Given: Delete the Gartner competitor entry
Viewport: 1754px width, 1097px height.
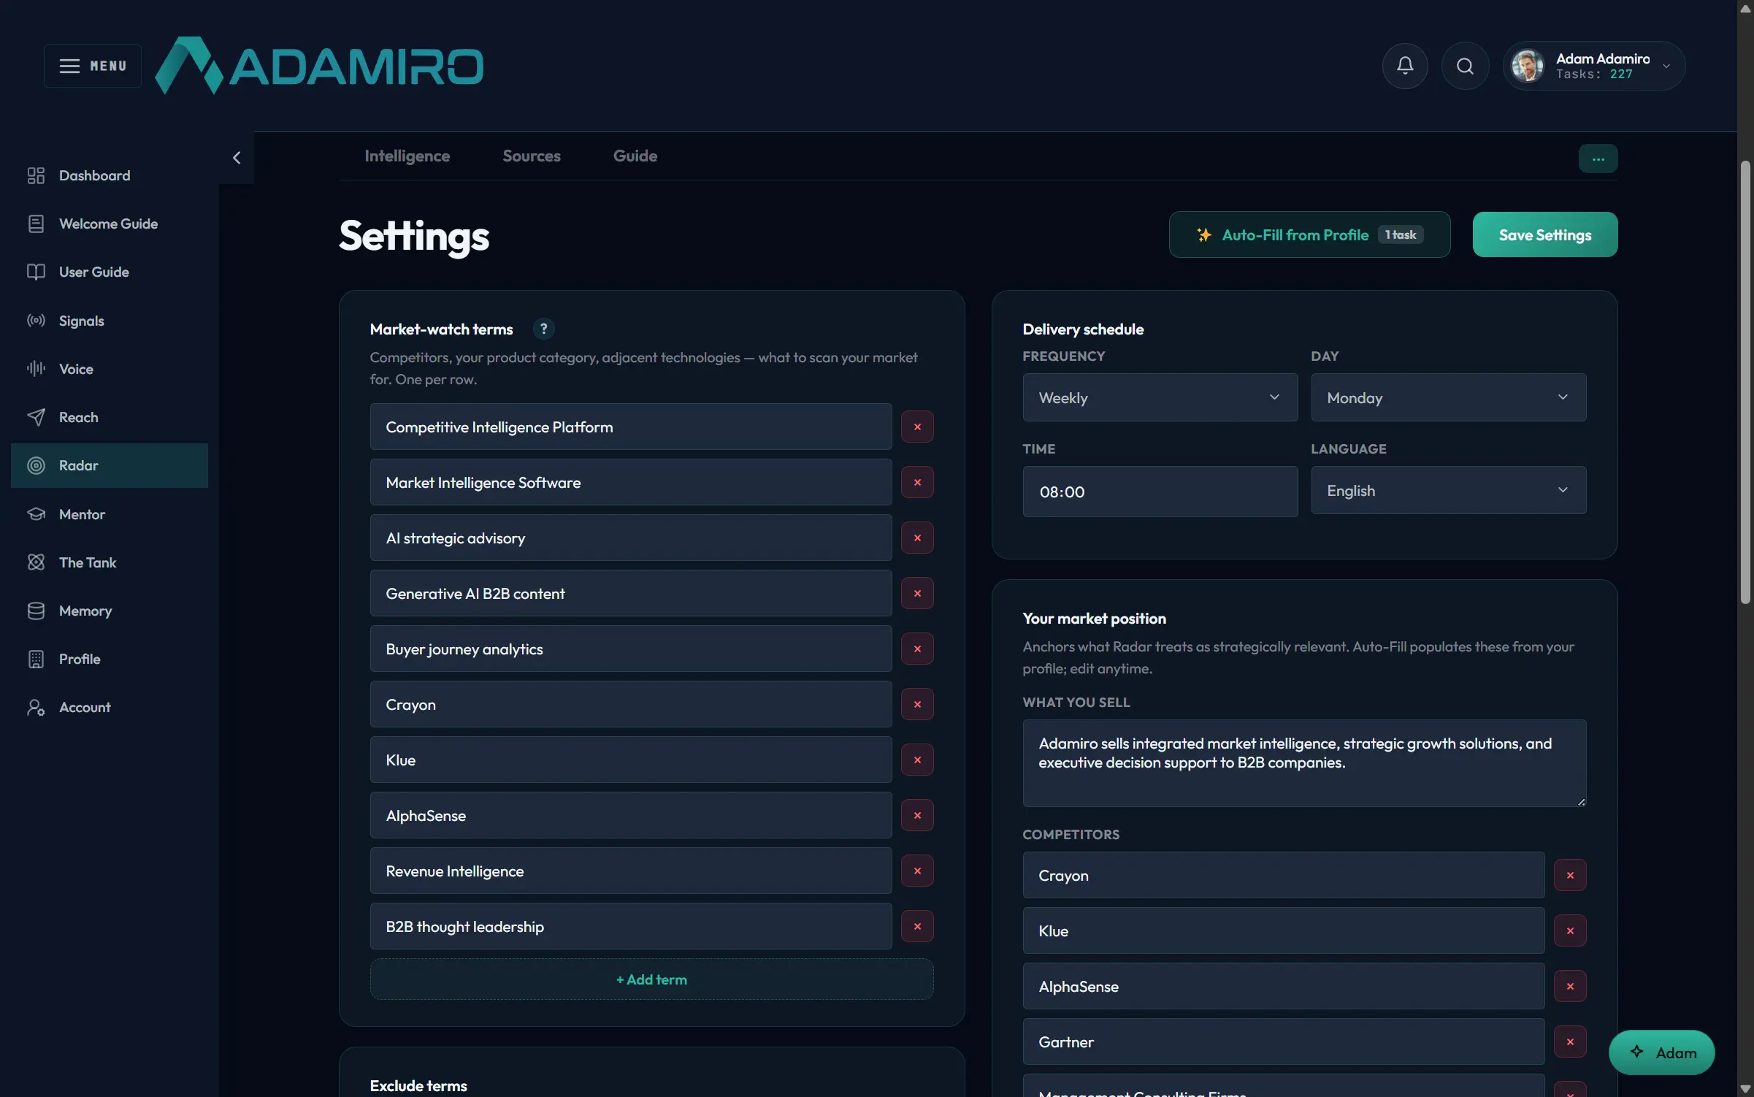Looking at the screenshot, I should click(1570, 1041).
